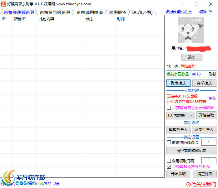Click the 时间 column header
218x188 pixels.
140,19
